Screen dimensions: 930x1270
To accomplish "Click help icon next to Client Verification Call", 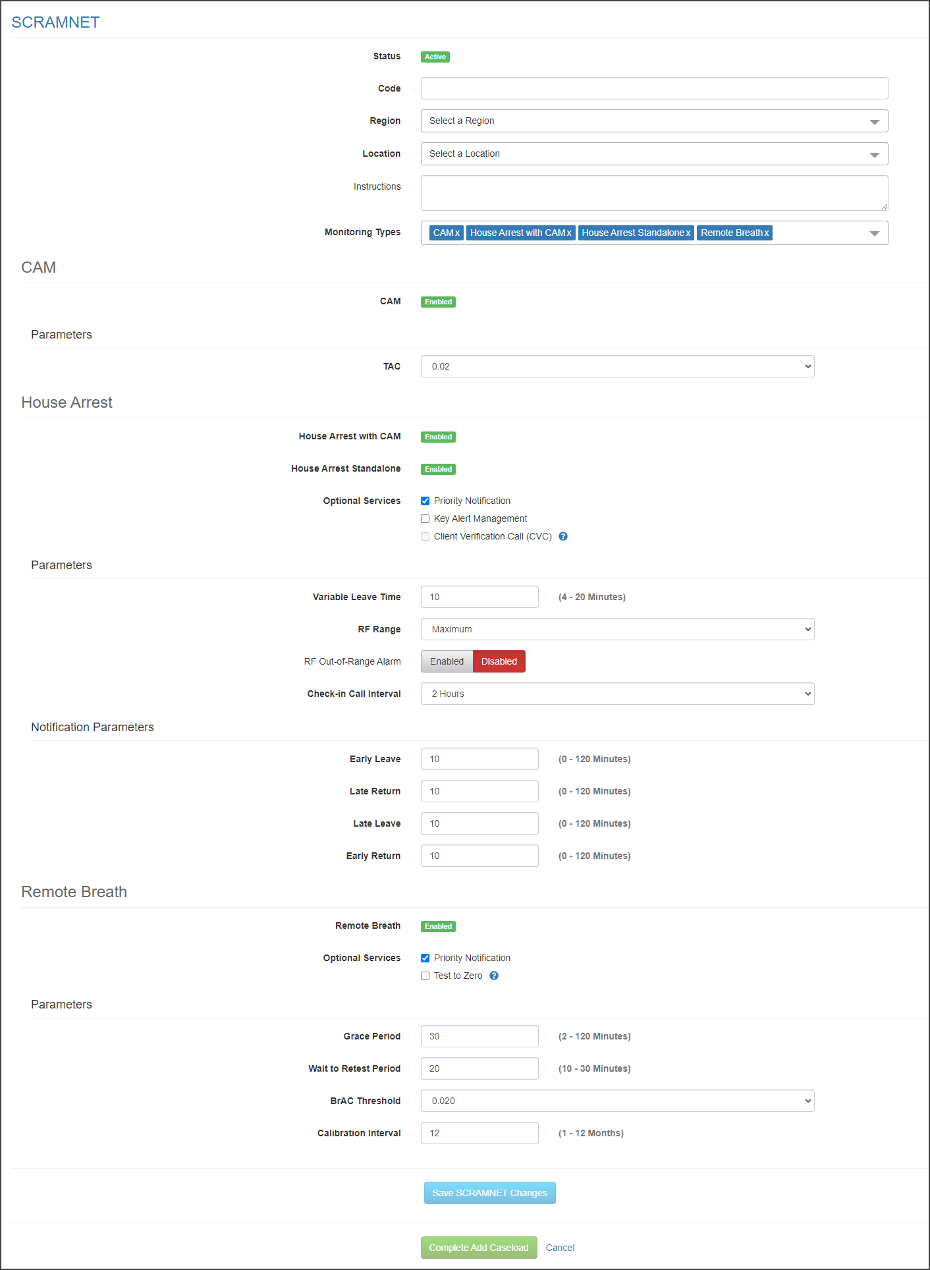I will pyautogui.click(x=563, y=536).
